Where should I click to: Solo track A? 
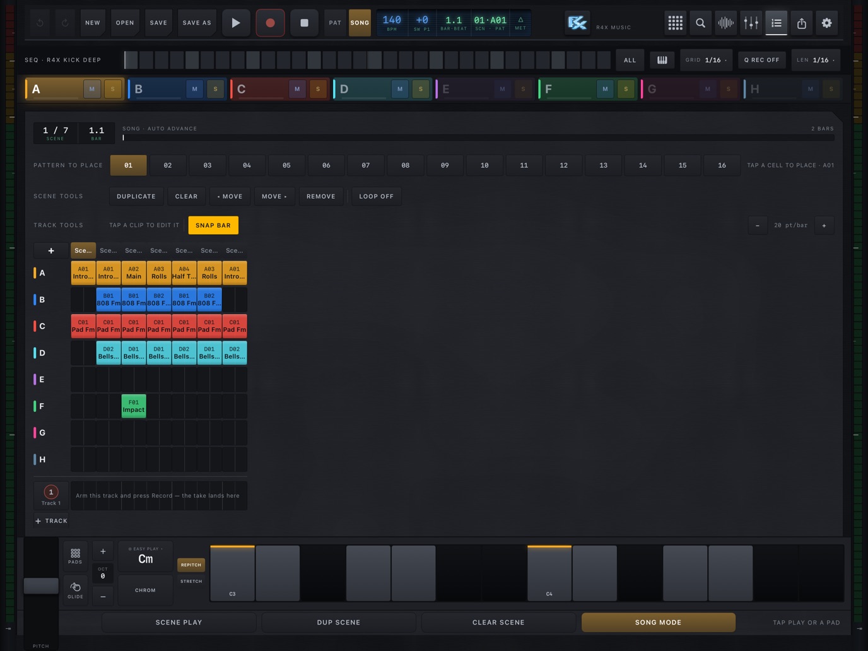click(x=113, y=89)
